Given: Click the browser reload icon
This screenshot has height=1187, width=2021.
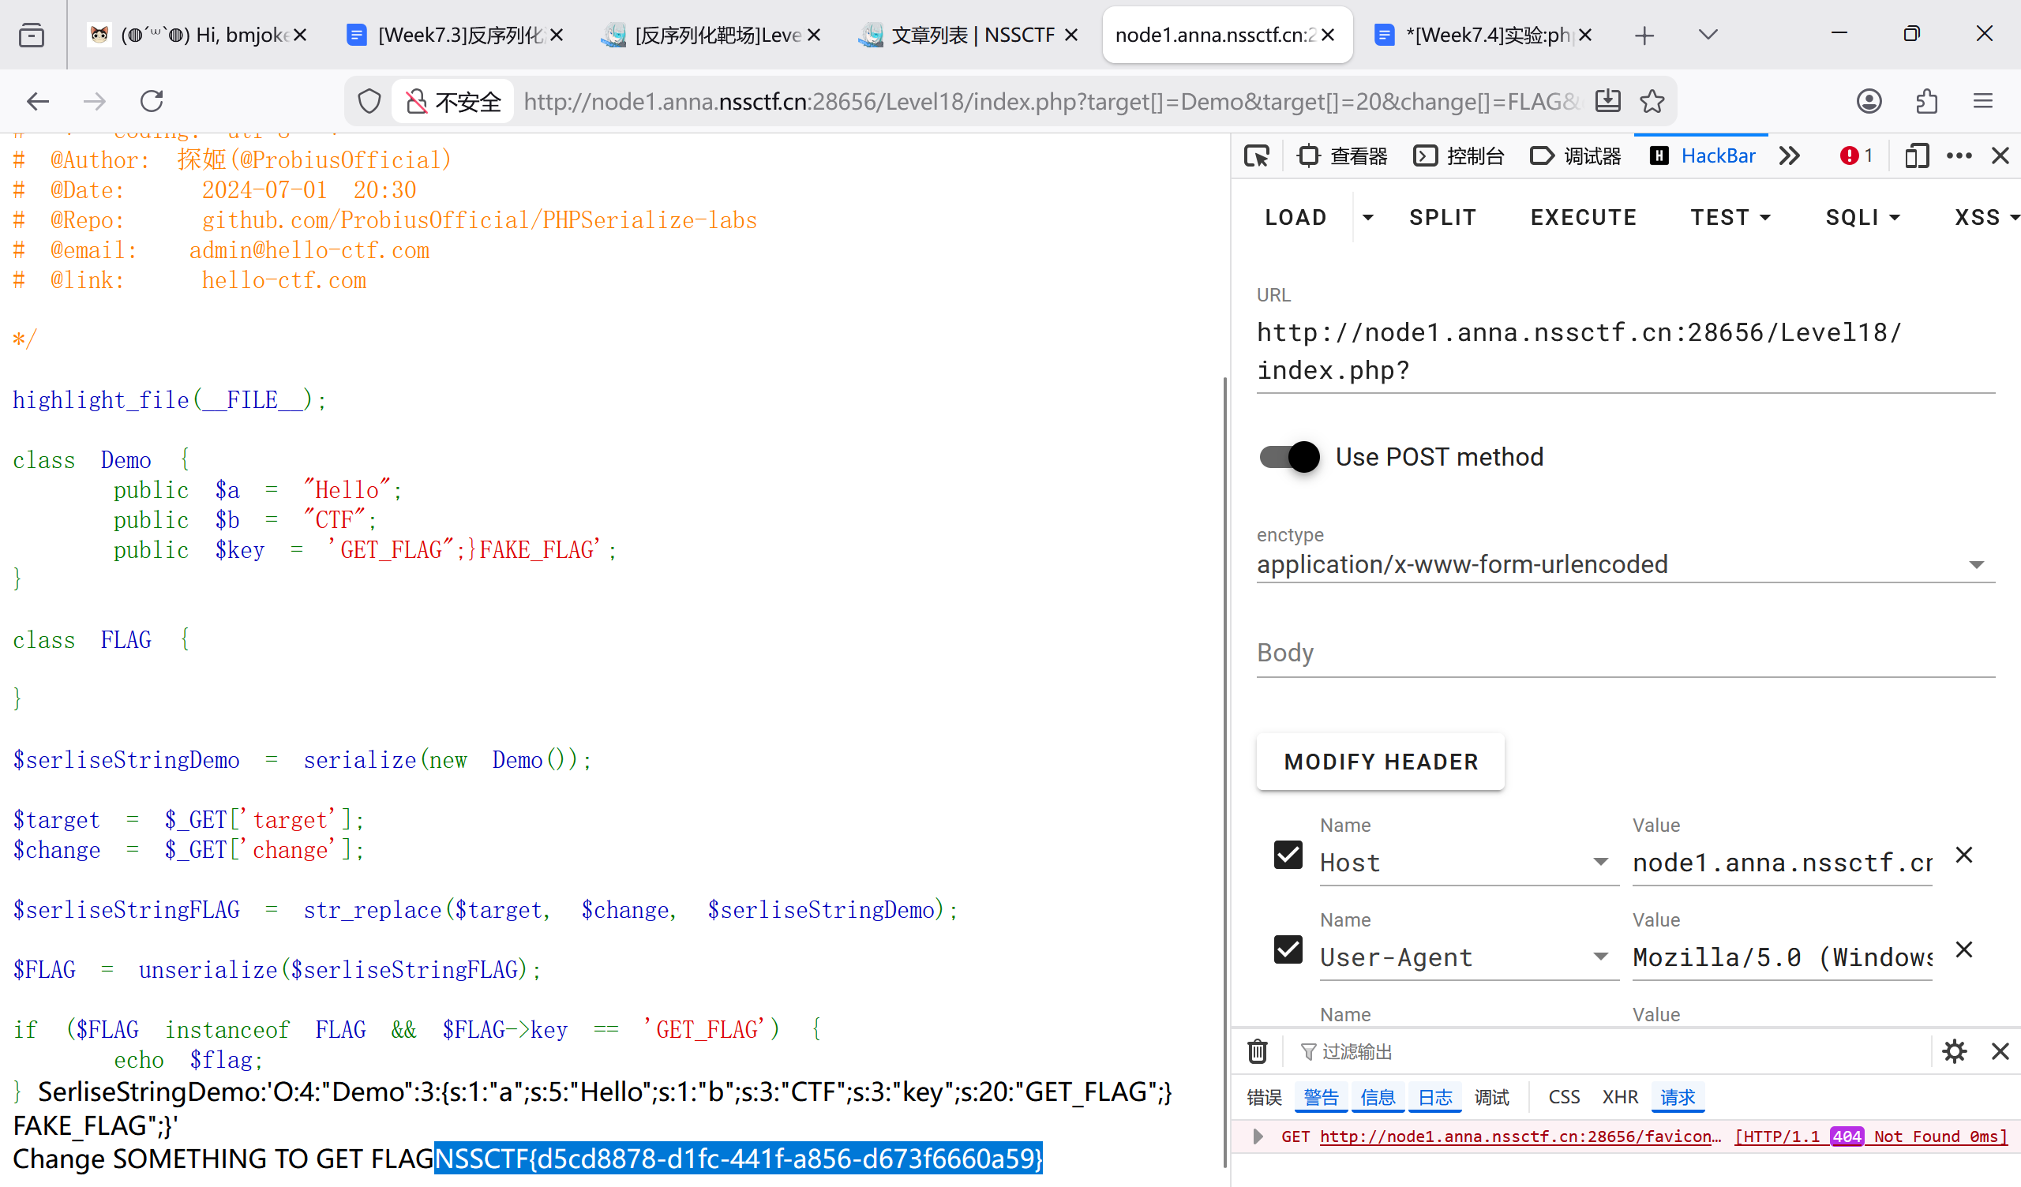Looking at the screenshot, I should pos(152,101).
